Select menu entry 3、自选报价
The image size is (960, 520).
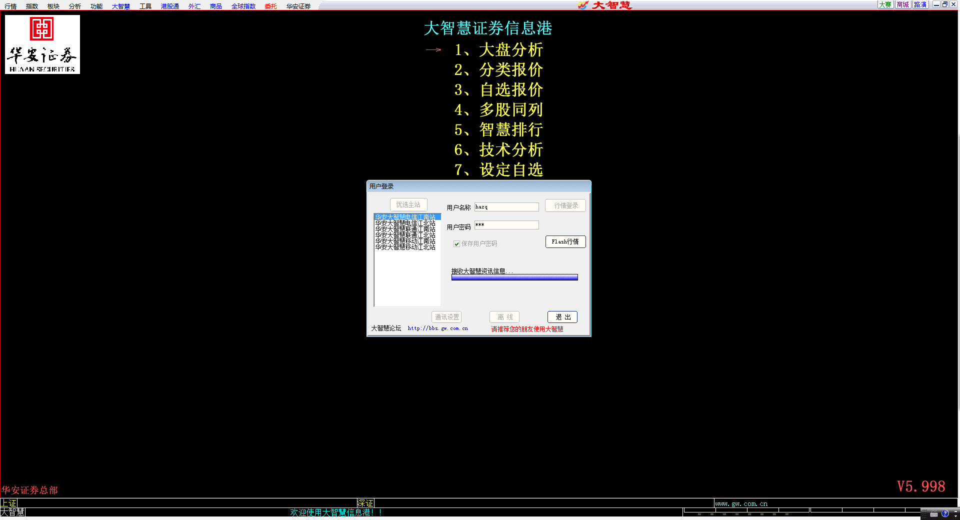pos(498,90)
